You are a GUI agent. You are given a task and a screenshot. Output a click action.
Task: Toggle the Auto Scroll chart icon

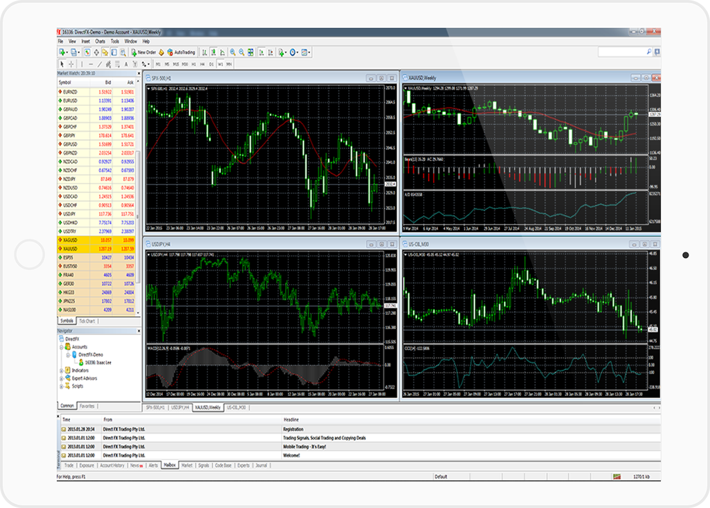coord(262,52)
